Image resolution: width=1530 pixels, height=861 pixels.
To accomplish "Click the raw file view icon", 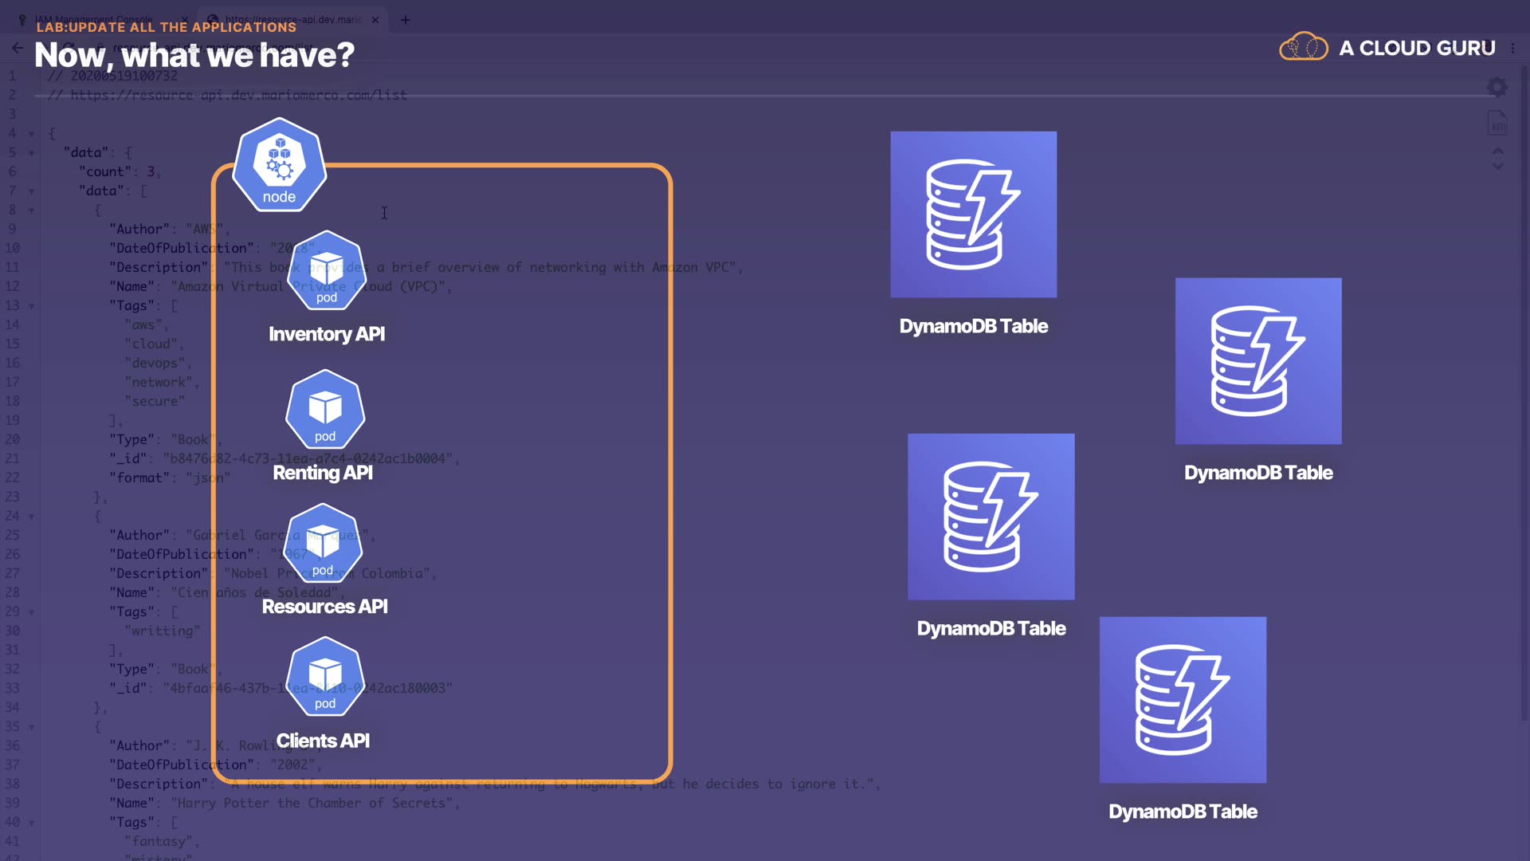I will tap(1497, 124).
